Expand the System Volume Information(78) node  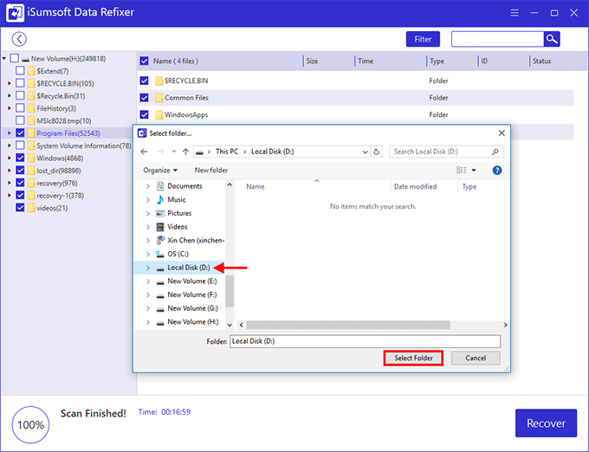(x=10, y=145)
